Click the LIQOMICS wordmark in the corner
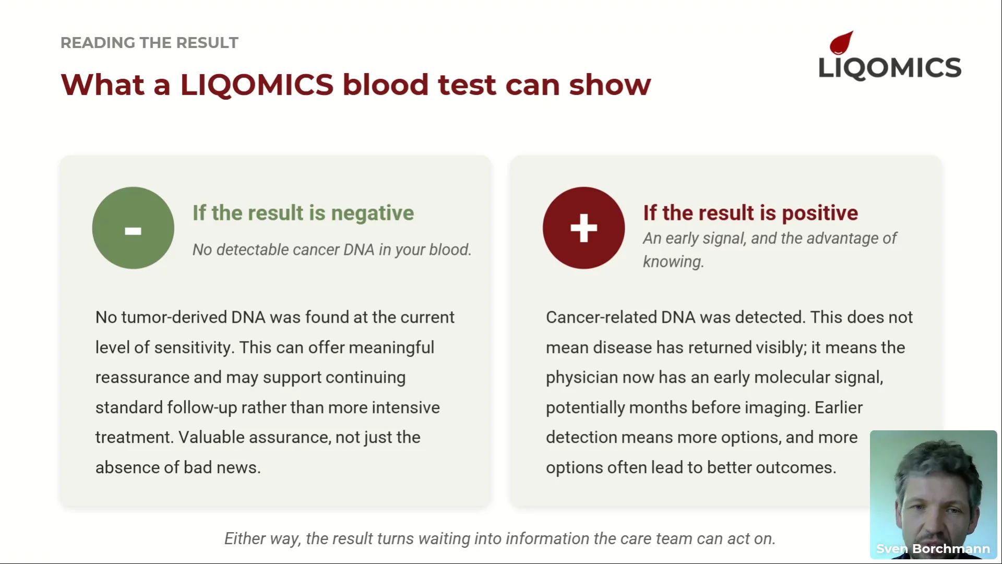Image resolution: width=1002 pixels, height=564 pixels. 890,68
